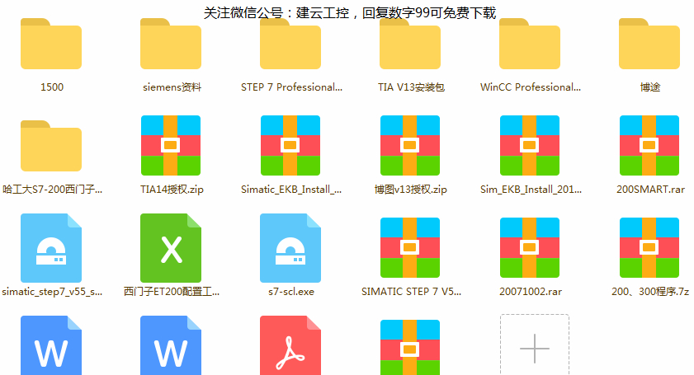This screenshot has height=375, width=694.
Task: Click the file name simatic_step7_v55_s...
Action: point(52,292)
